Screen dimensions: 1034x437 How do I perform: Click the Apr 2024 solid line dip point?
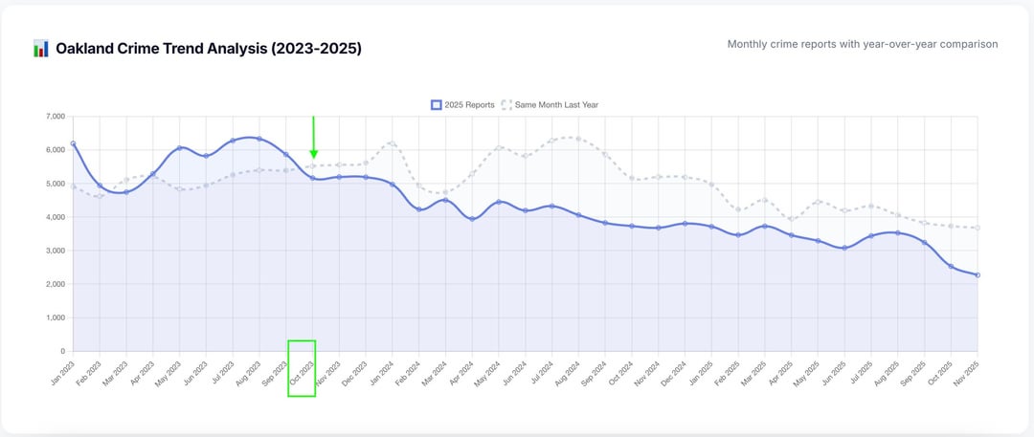[473, 219]
